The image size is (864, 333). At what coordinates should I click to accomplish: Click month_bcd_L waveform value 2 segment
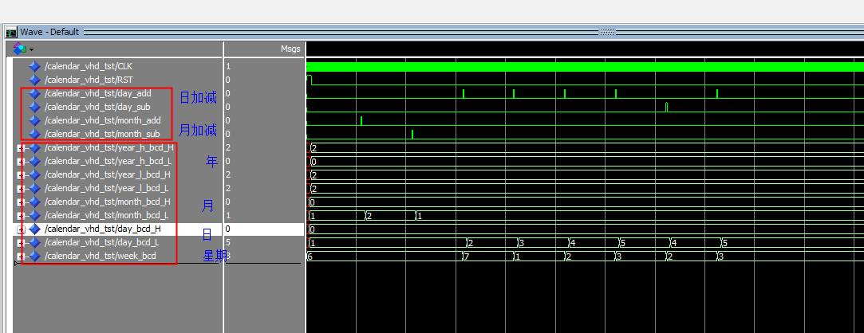[391, 216]
